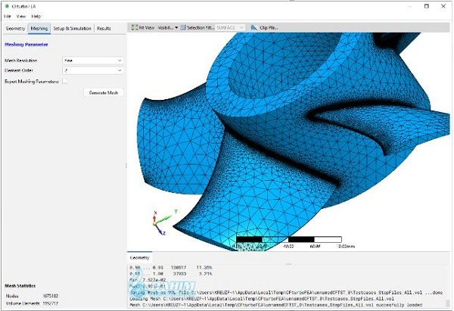This screenshot has width=454, height=311.
Task: Open the SURFACE selection filter combo box
Action: tap(231, 27)
